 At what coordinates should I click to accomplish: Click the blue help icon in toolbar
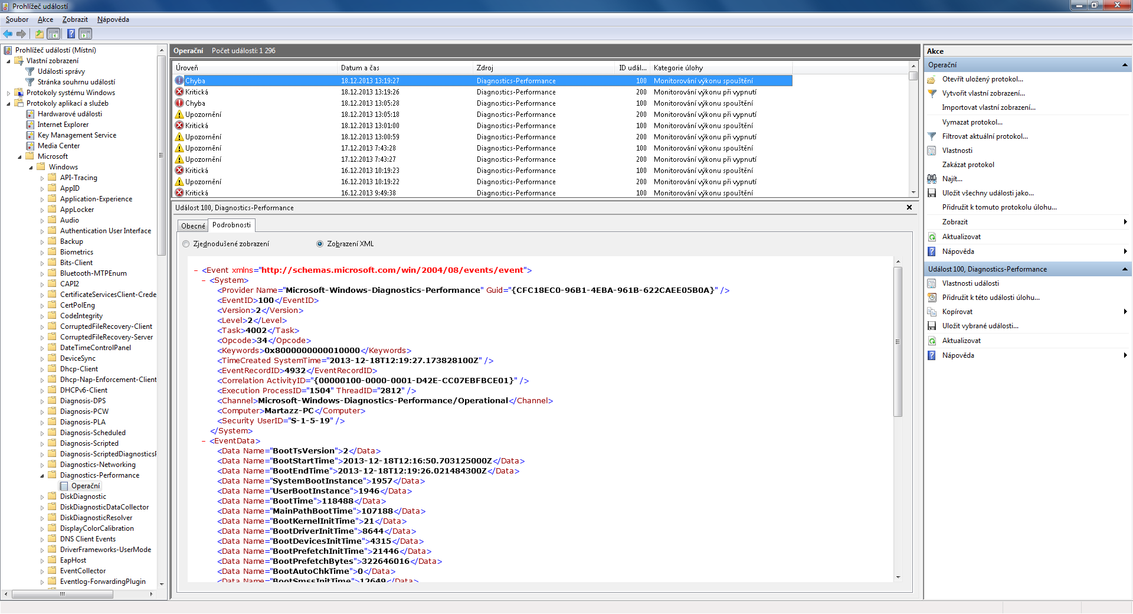pyautogui.click(x=71, y=34)
